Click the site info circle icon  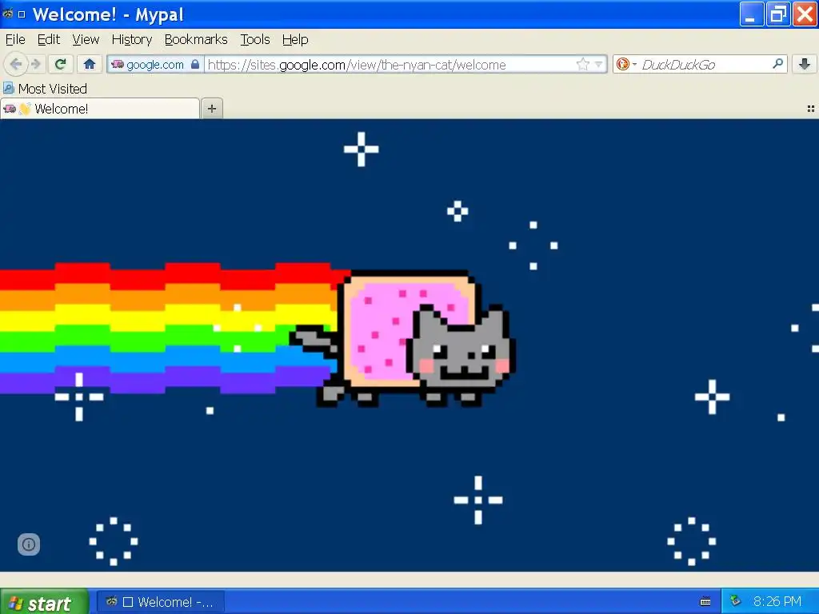tap(29, 544)
